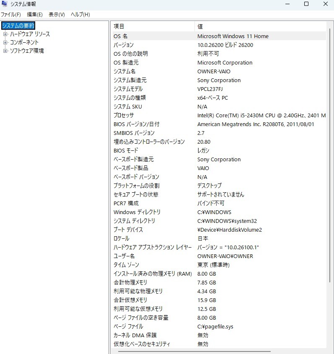Click the レガシ value
The width and height of the screenshot is (334, 354).
(203, 150)
